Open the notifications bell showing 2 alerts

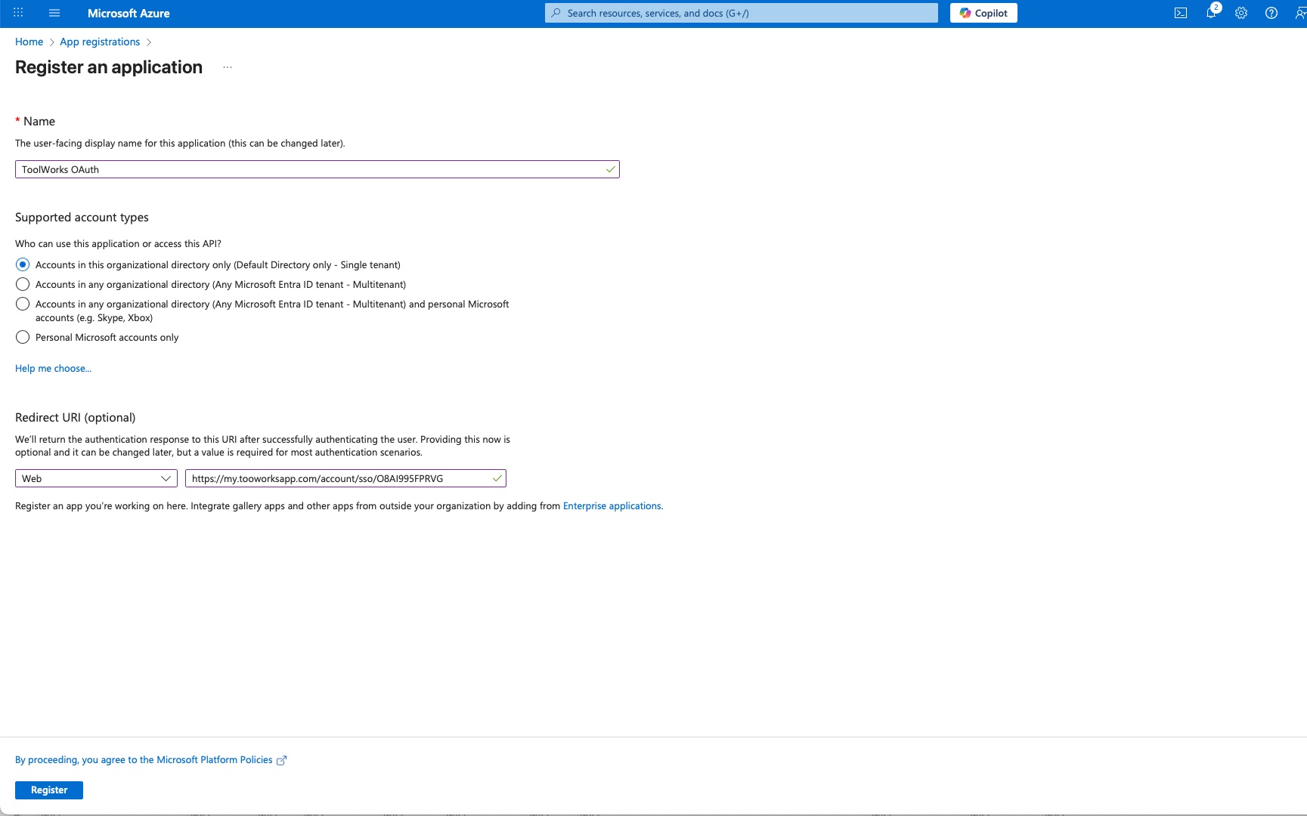coord(1211,13)
